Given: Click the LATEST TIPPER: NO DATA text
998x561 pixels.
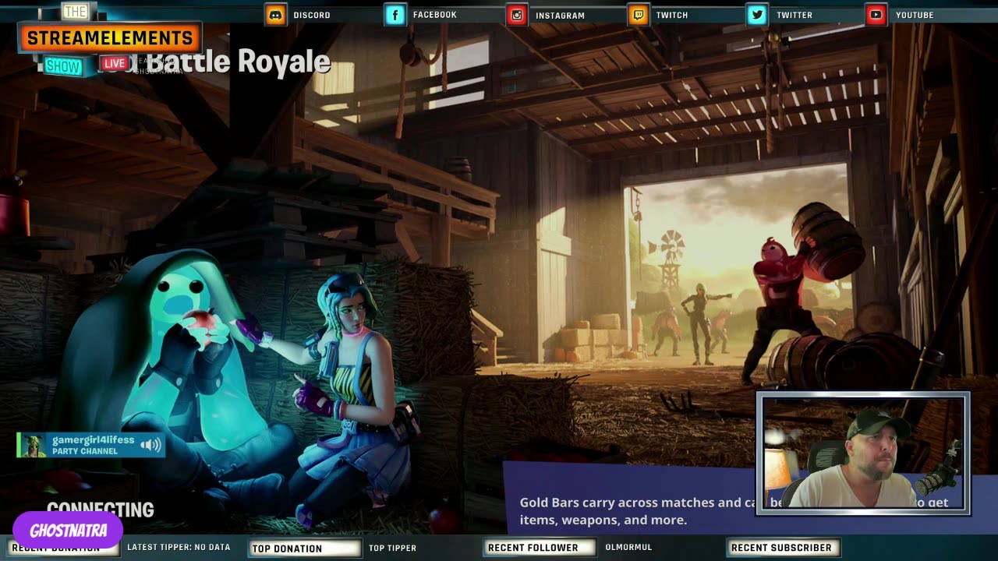Looking at the screenshot, I should [x=179, y=548].
